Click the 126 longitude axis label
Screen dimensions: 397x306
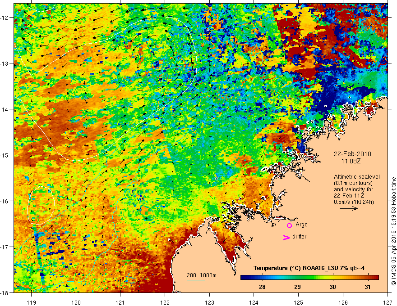tap(343, 302)
